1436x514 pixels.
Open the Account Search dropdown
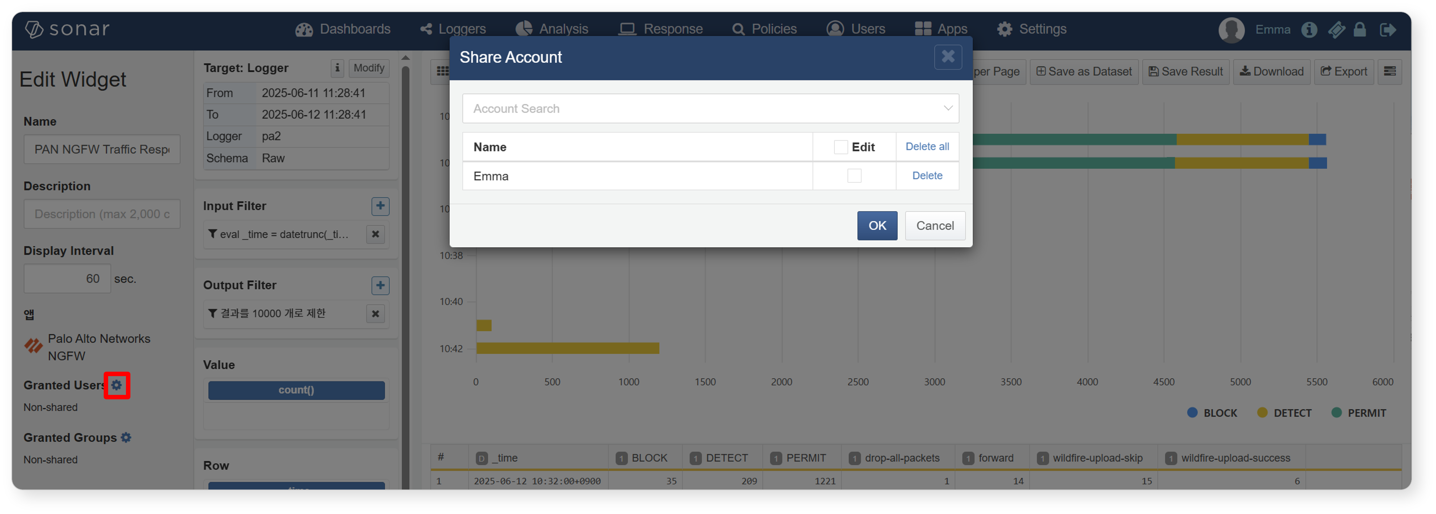[x=710, y=109]
